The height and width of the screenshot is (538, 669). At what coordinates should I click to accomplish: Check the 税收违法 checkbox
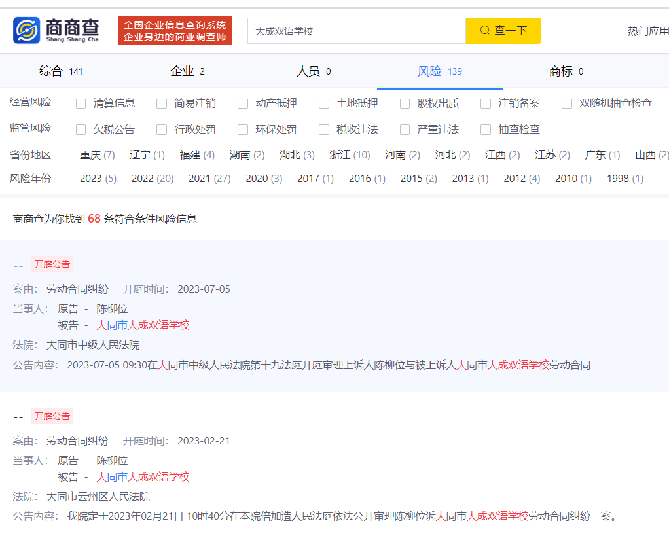coord(324,130)
